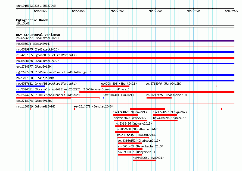Select the red bar under nsv6050660
Image resolution: width=242 pixels, height=171 pixels.
coord(145,160)
